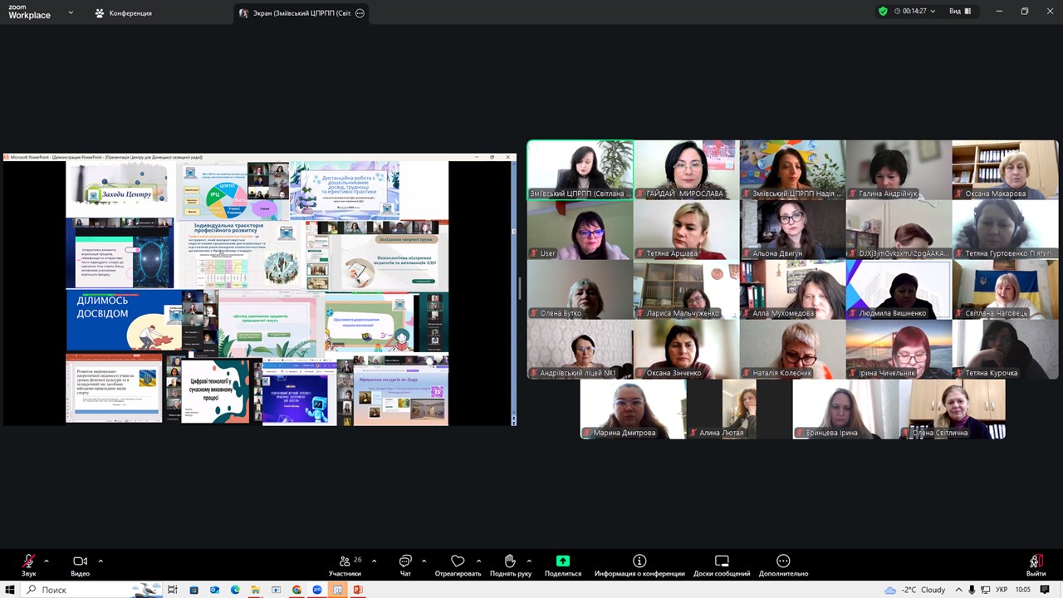Open the Вид view menu
The height and width of the screenshot is (598, 1063).
click(x=959, y=12)
